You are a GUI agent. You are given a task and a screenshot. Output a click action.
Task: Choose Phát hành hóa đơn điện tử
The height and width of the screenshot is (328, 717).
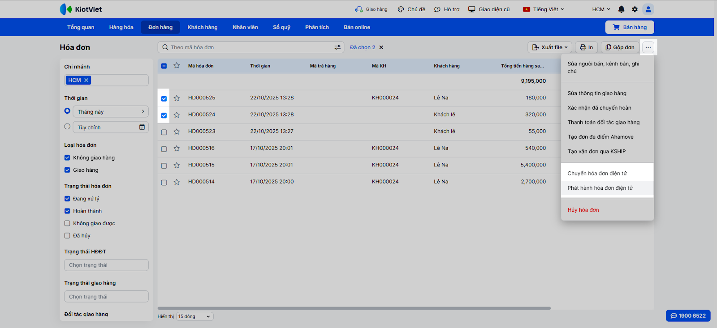(600, 188)
